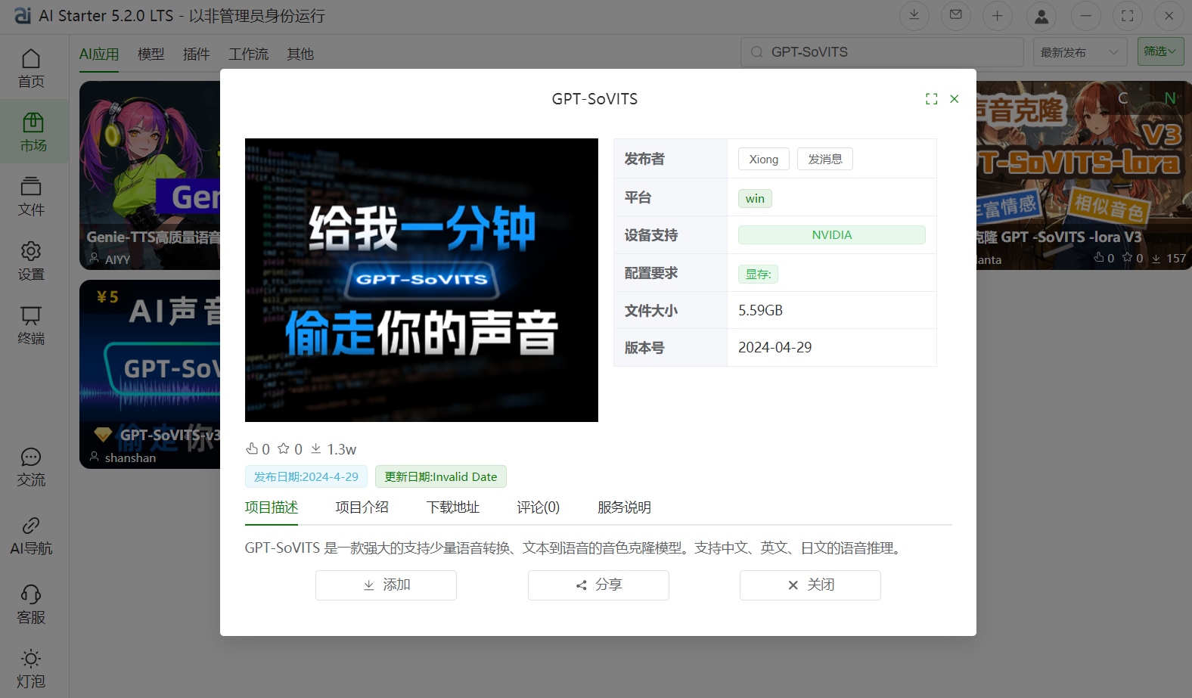1192x698 pixels.
Task: Switch to the 模型 tab
Action: pos(151,54)
